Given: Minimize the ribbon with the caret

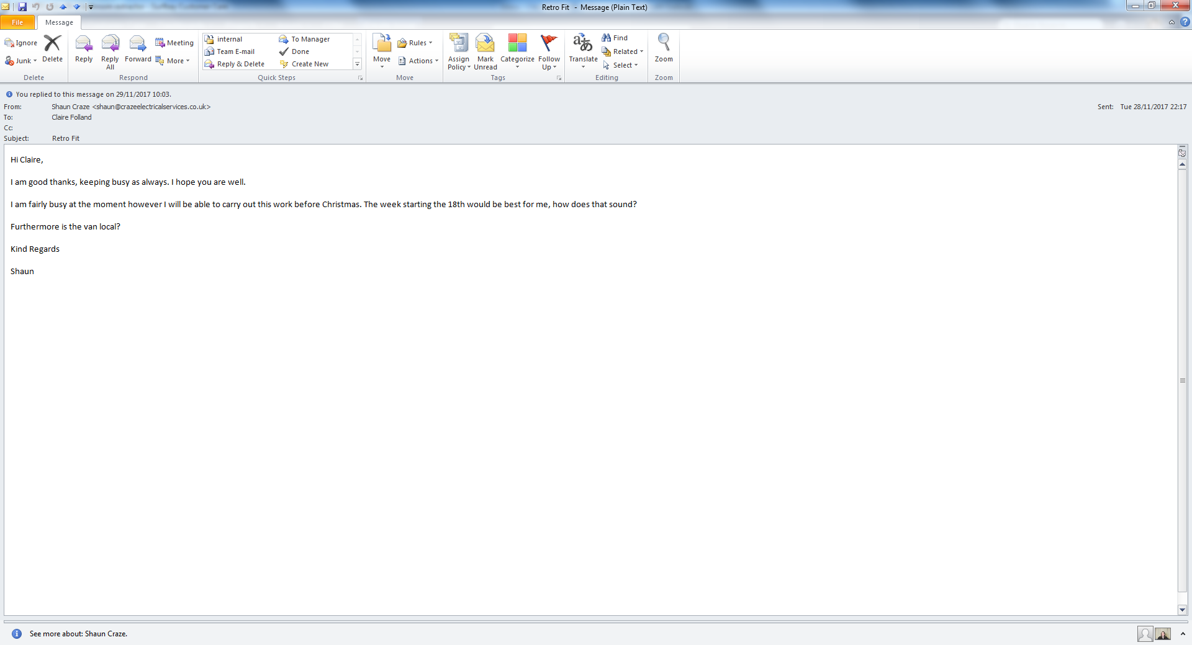Looking at the screenshot, I should tap(1172, 22).
